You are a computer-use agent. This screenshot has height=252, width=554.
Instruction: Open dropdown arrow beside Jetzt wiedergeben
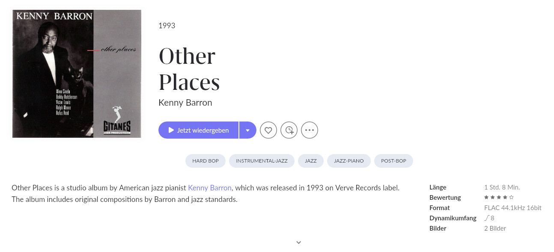248,130
